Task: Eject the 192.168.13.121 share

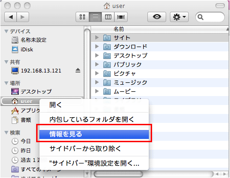Action: 78,71
